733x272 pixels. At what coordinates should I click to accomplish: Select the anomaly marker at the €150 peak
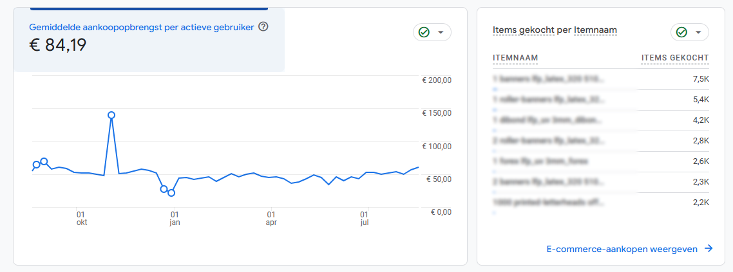111,115
